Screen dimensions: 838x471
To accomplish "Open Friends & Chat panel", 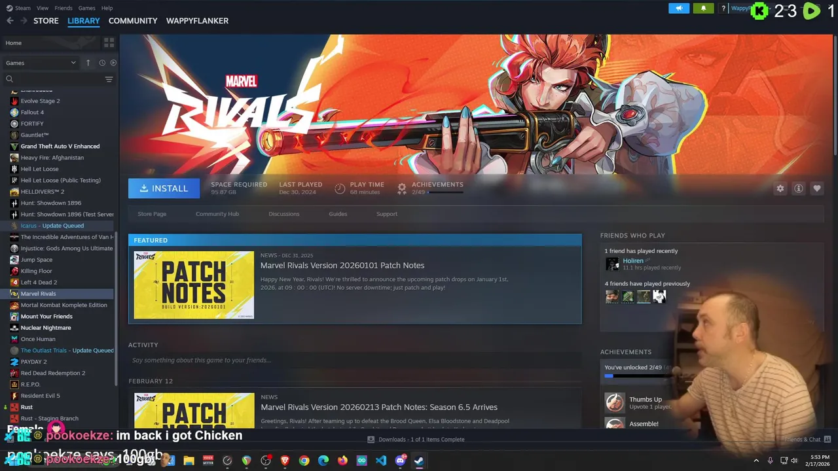I will [807, 440].
